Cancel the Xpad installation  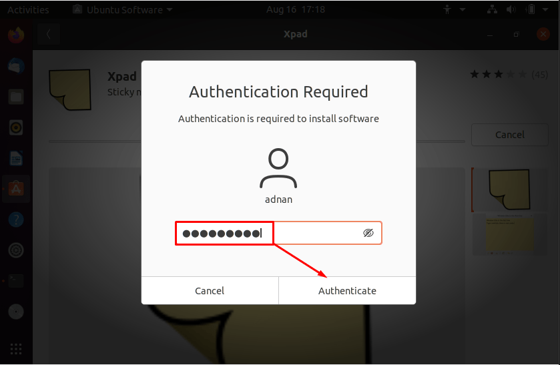(x=510, y=135)
